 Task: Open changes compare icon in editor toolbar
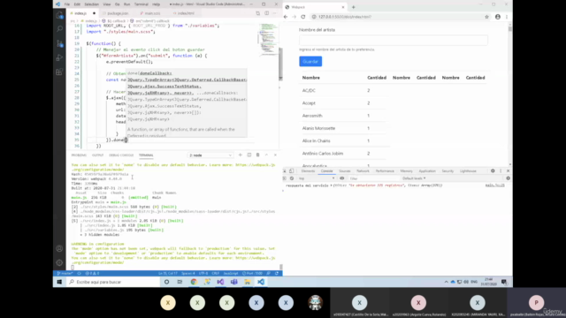coord(257,13)
